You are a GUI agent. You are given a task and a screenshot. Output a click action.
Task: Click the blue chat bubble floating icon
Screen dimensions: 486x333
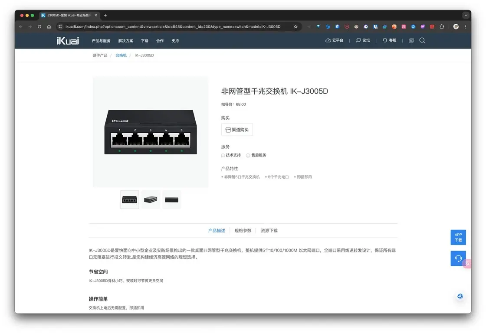[x=460, y=296]
